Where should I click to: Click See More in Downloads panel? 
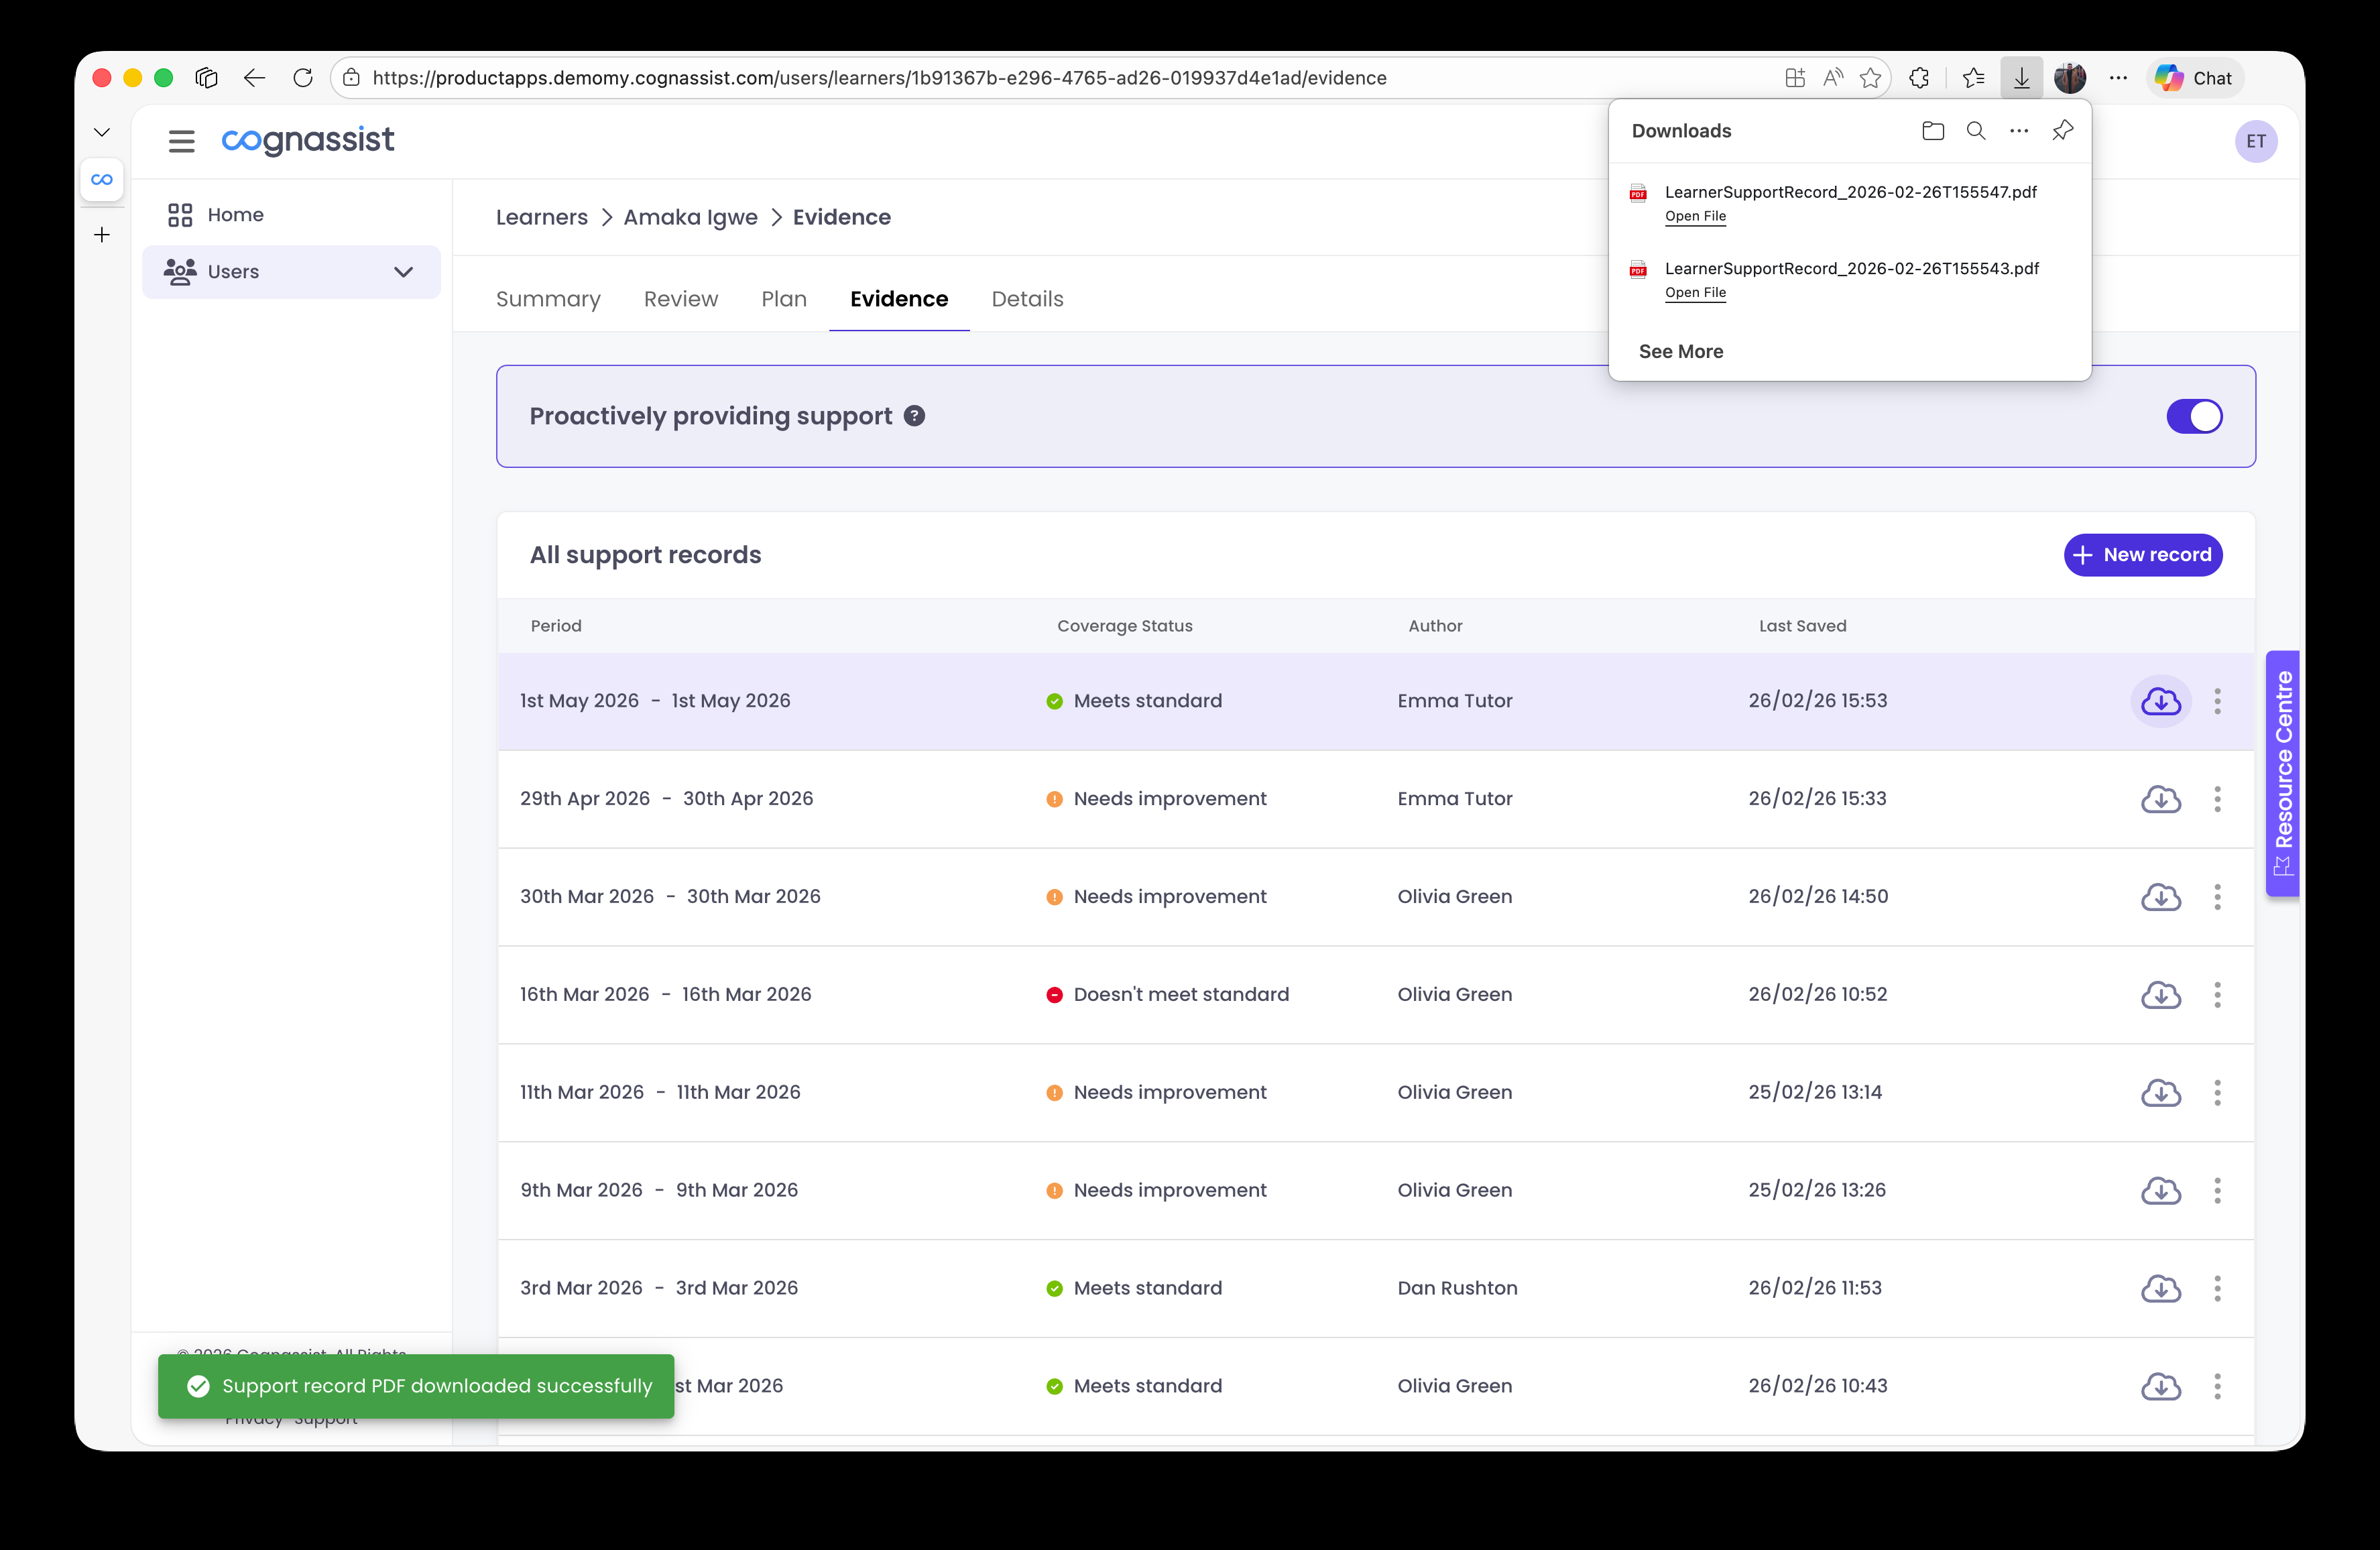point(1681,351)
